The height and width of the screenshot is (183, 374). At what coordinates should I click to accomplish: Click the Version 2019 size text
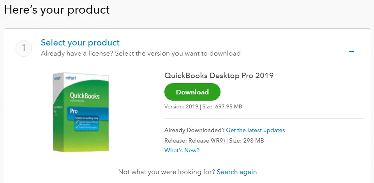(x=203, y=106)
